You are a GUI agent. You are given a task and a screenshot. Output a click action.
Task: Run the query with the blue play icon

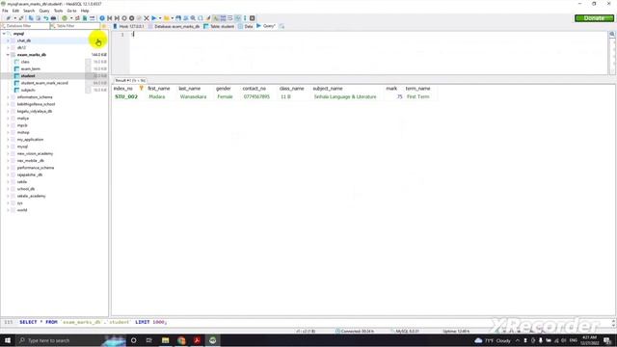(x=154, y=18)
